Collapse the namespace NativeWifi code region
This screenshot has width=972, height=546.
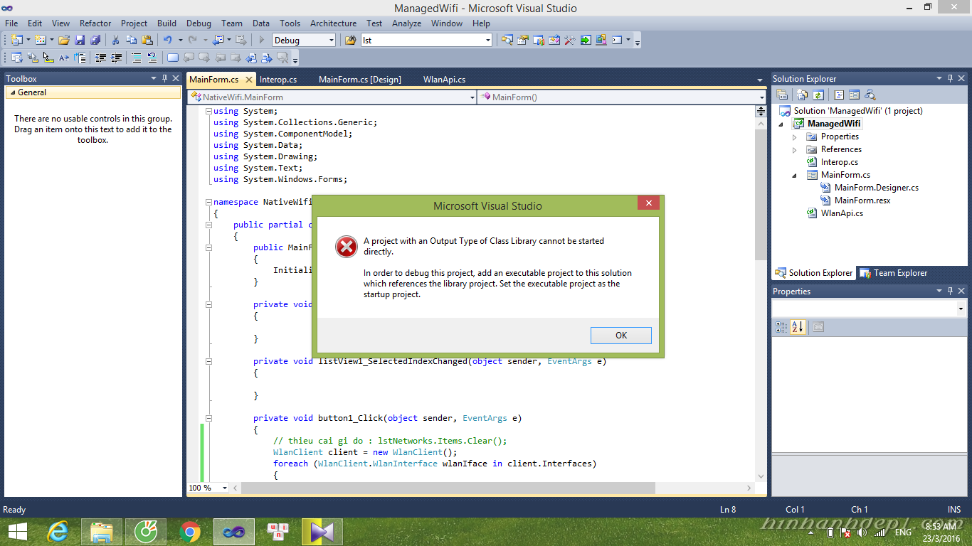tap(208, 202)
